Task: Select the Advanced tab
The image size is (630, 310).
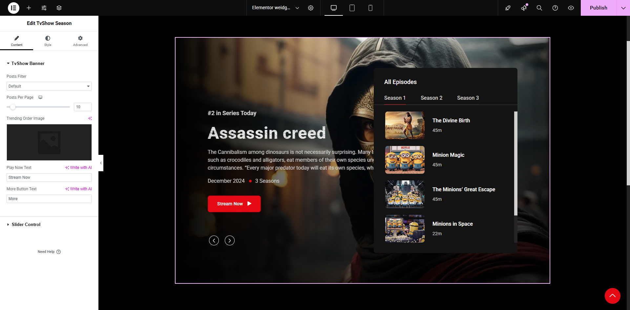Action: (80, 41)
